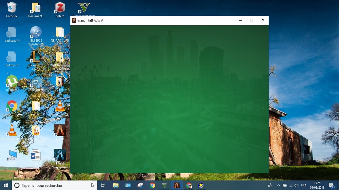Open the battery status tray icon
The width and height of the screenshot is (339, 190).
point(285,185)
